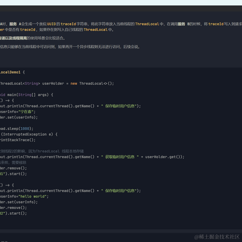Viewport: 242px width, 242px height.
Task: Click the "main(String[] args) {" method line
Action: [x=30, y=95]
